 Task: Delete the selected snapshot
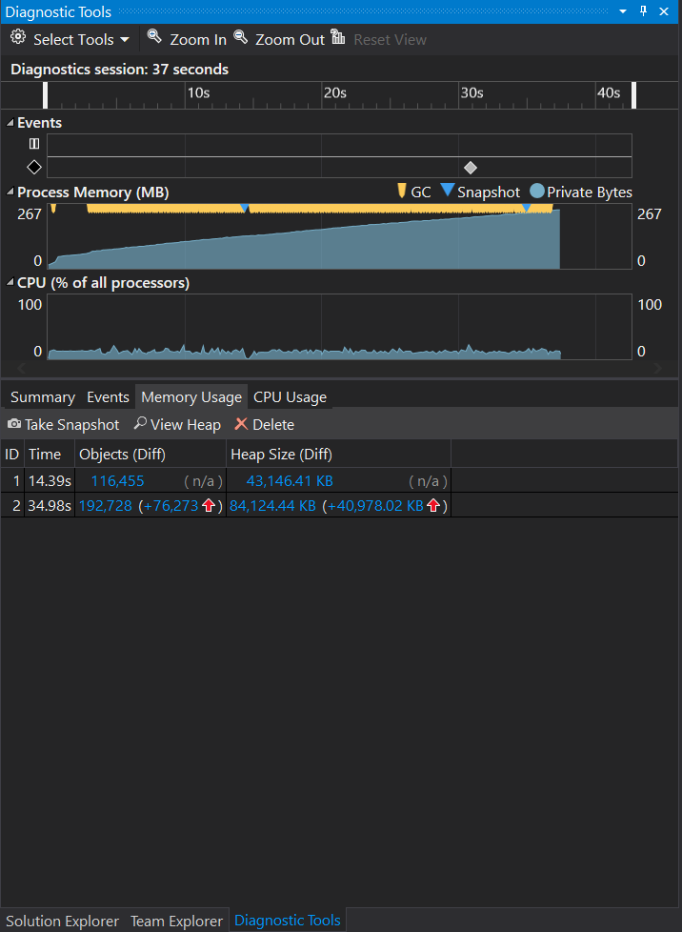tap(265, 424)
